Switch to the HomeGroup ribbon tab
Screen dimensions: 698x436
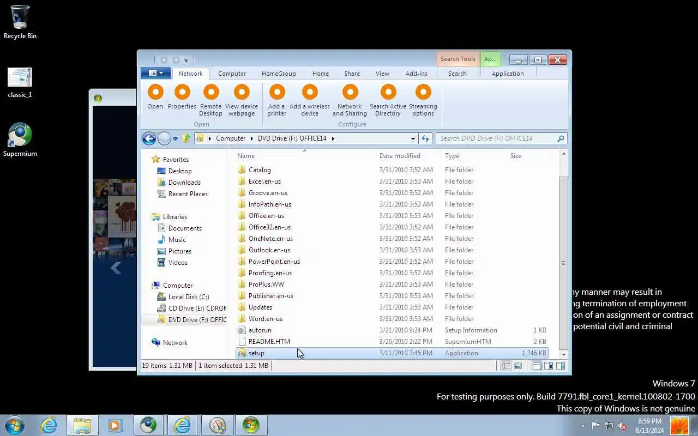pos(279,74)
